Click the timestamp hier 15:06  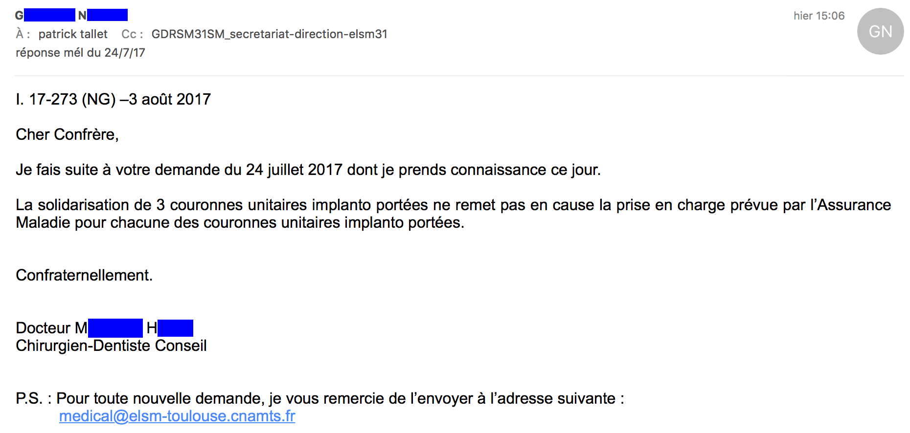click(x=819, y=16)
